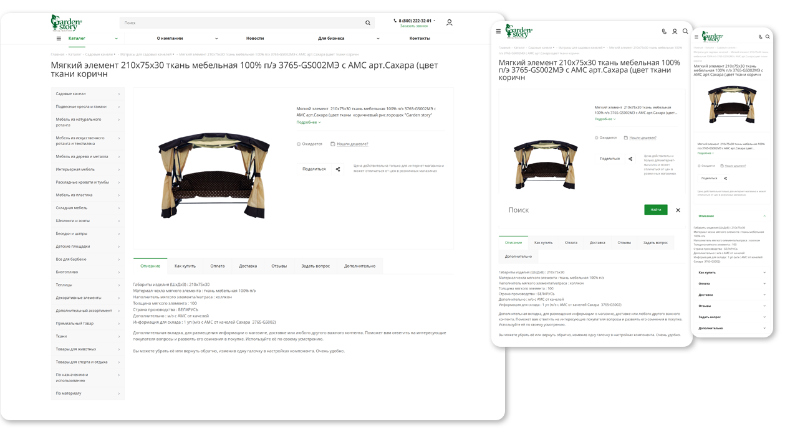Click the share icon next to the desktop Поделиться button
Viewport: 785px width, 447px height.
(x=338, y=169)
